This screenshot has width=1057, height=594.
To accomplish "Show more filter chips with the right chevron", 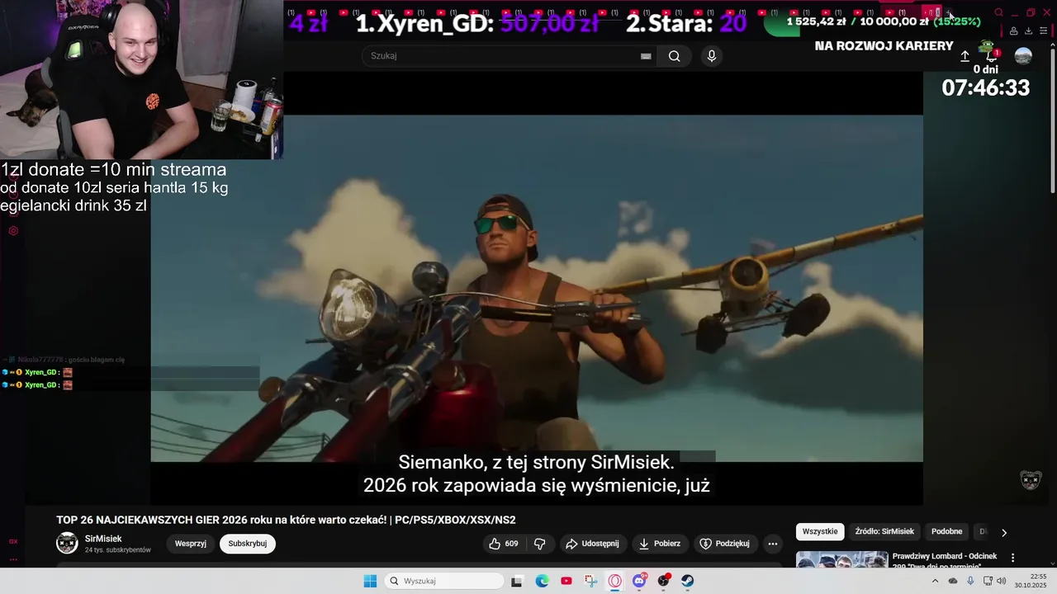I will tap(1004, 532).
